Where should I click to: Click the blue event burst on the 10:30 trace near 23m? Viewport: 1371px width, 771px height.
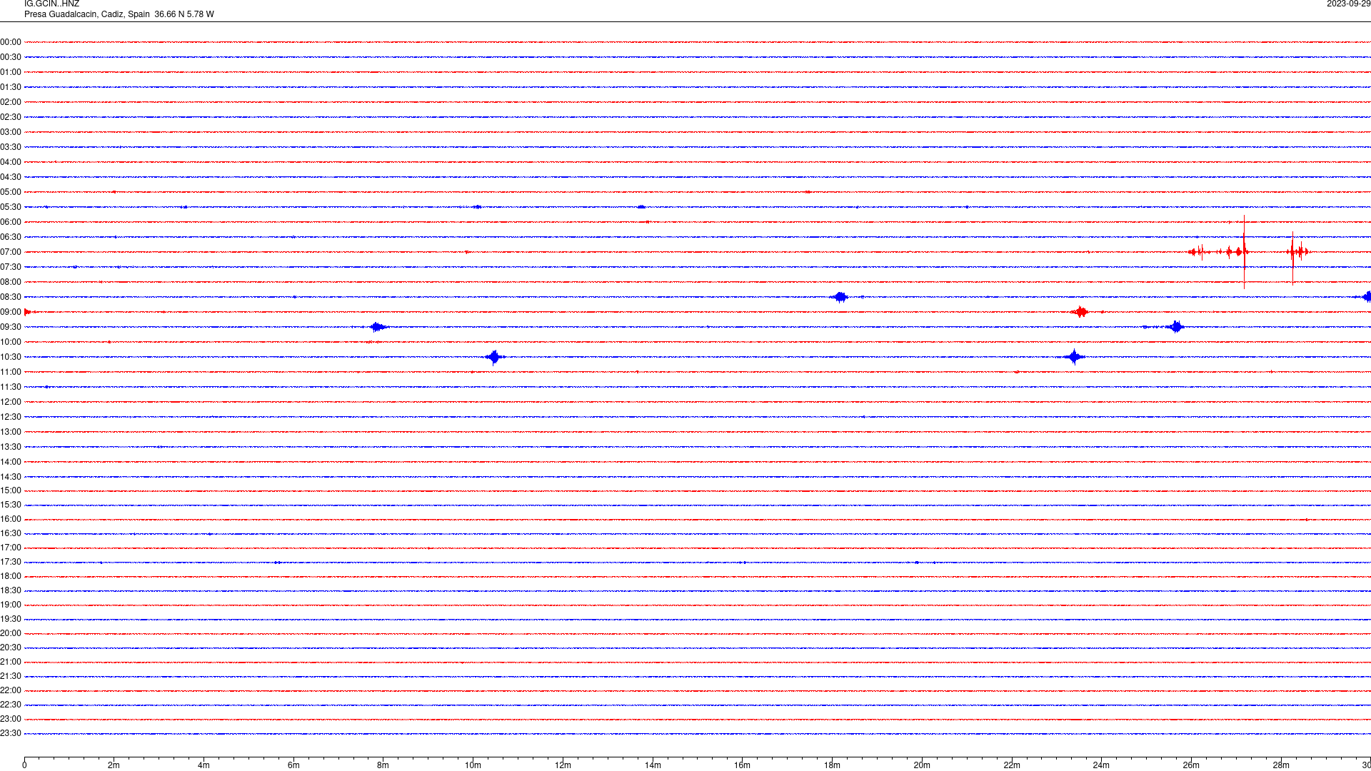[x=1074, y=357]
